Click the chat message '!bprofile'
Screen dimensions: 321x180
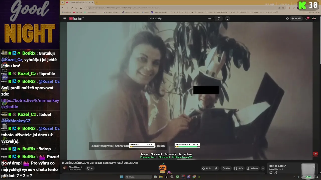click(x=47, y=74)
